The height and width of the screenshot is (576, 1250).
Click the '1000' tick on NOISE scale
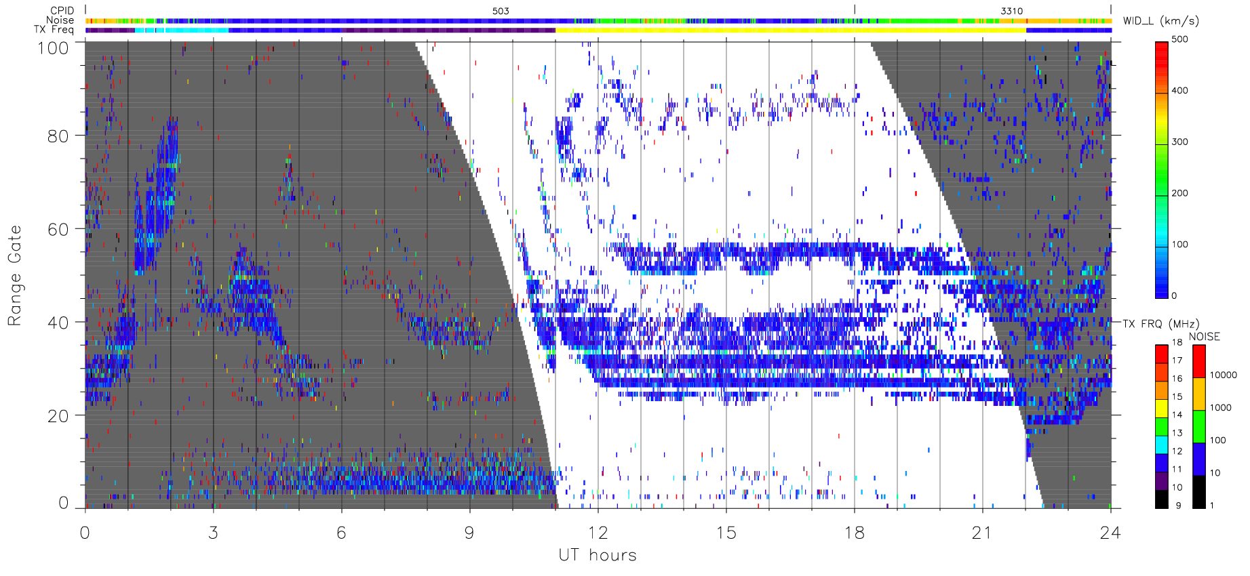(1220, 407)
